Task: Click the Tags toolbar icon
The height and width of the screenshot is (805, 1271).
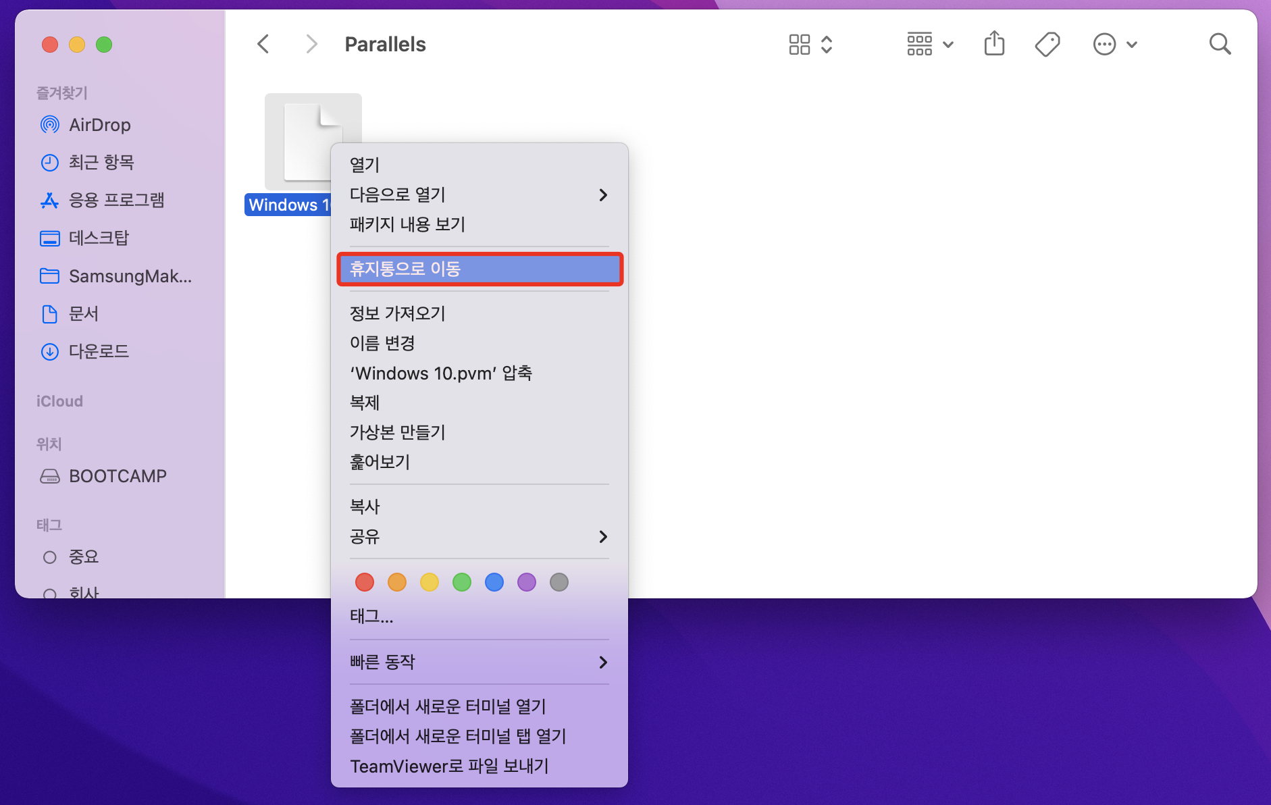Action: [x=1047, y=45]
